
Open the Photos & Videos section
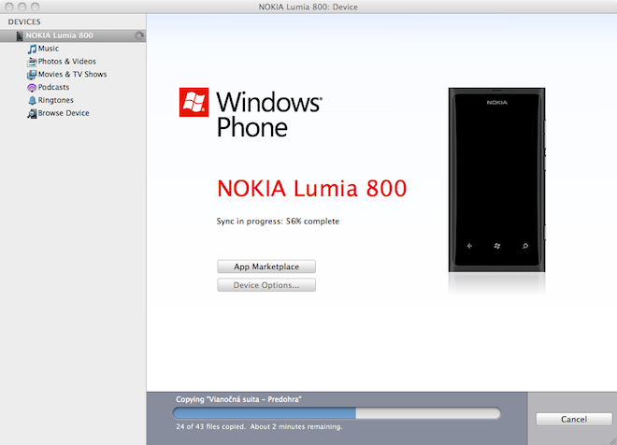(67, 62)
